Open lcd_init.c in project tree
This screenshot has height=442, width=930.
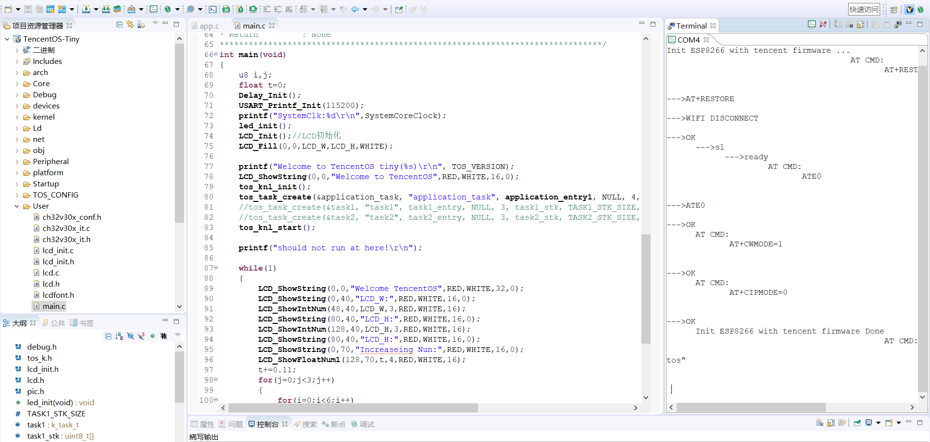coord(58,250)
